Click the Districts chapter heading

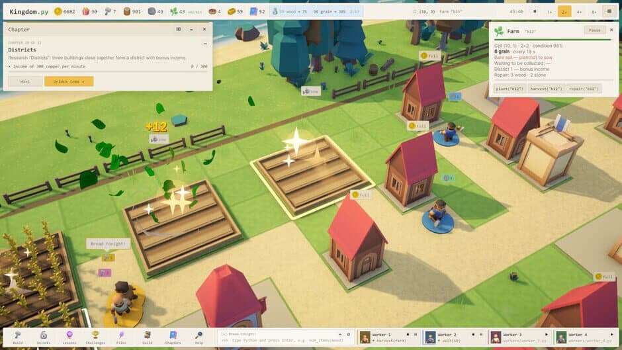point(22,50)
